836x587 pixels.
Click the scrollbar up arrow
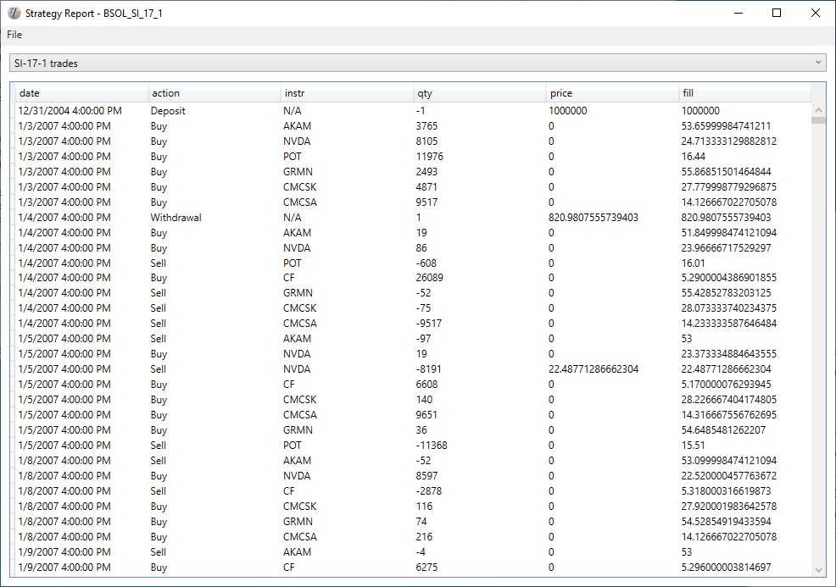pyautogui.click(x=818, y=110)
